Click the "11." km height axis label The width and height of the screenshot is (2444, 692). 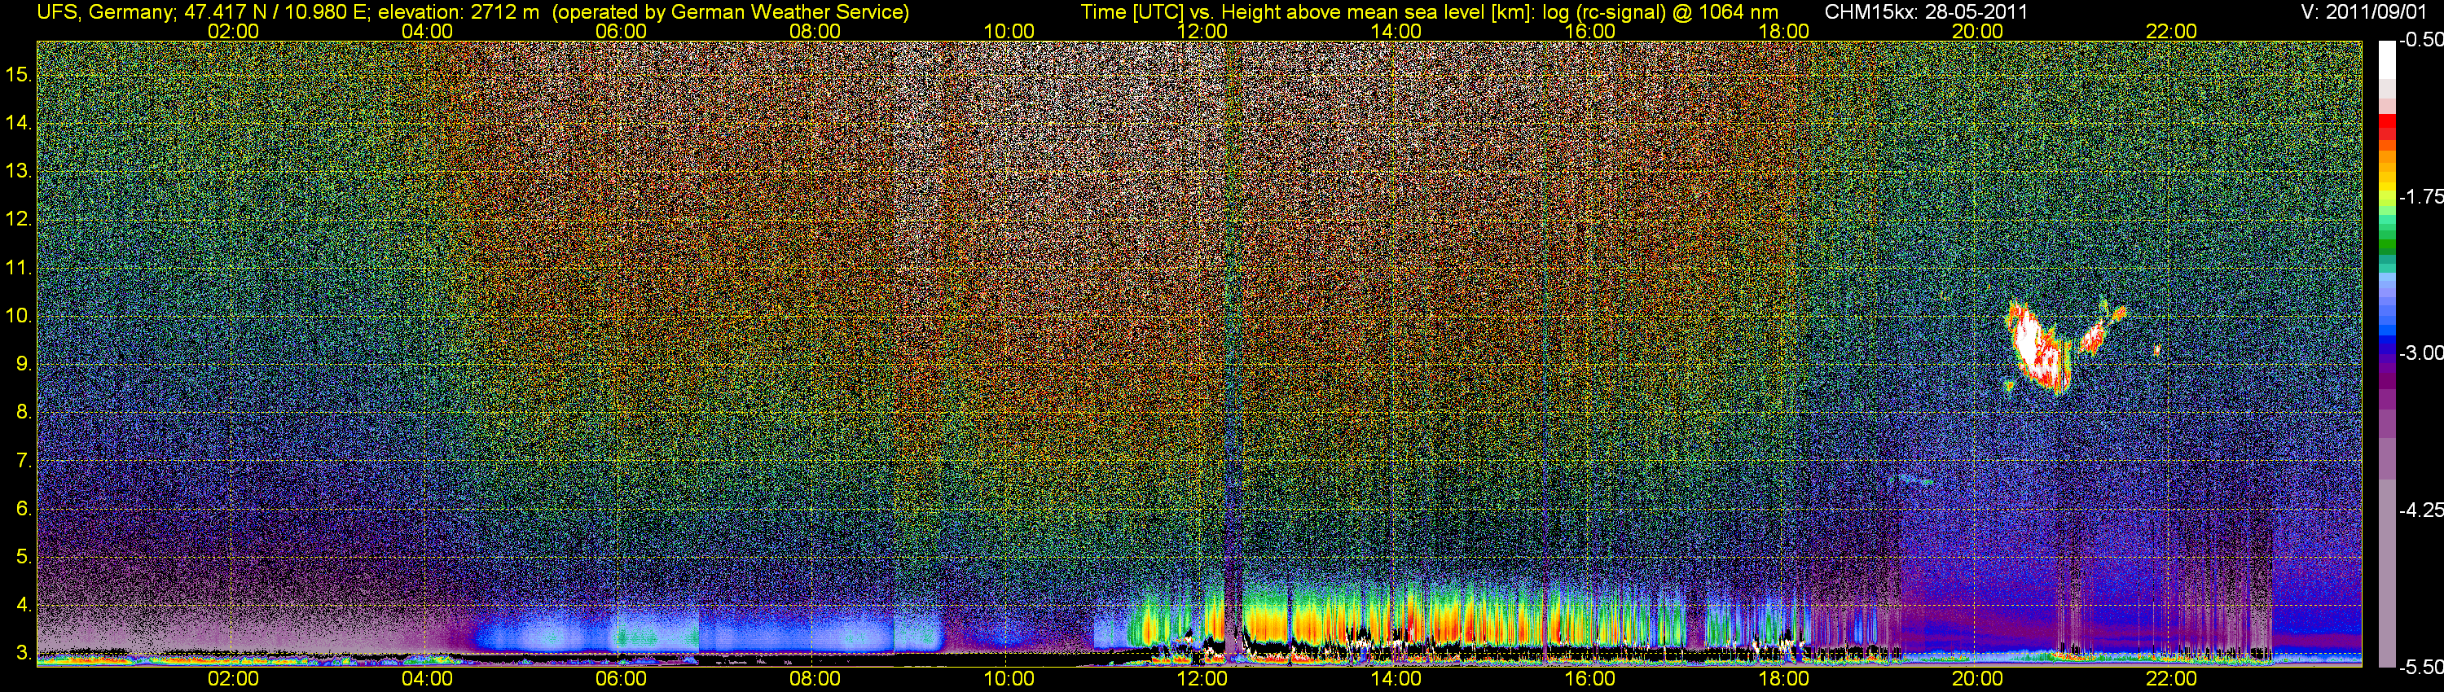19,269
